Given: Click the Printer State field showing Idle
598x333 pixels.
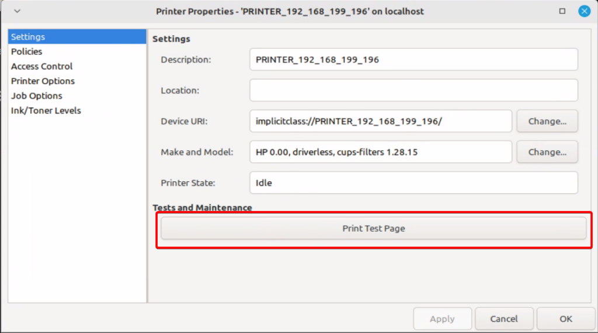Looking at the screenshot, I should coord(413,183).
